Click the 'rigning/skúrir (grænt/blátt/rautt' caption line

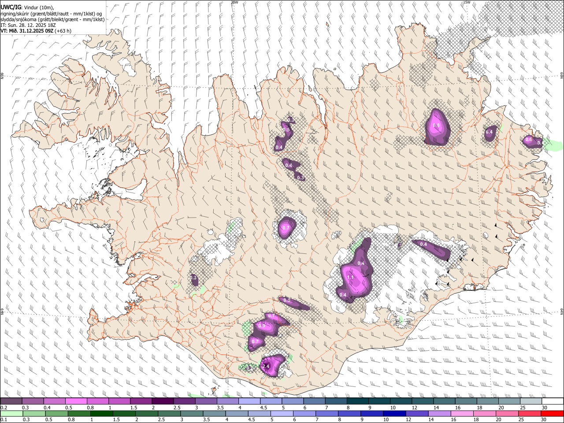pyautogui.click(x=51, y=14)
